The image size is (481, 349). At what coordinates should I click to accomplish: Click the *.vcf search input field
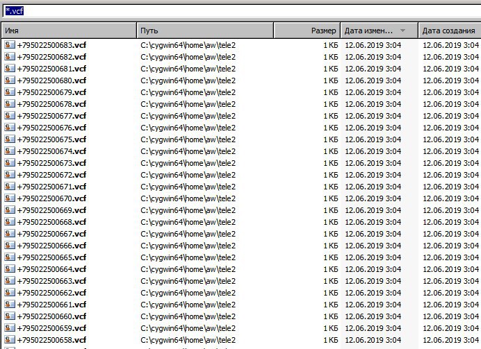coord(242,11)
